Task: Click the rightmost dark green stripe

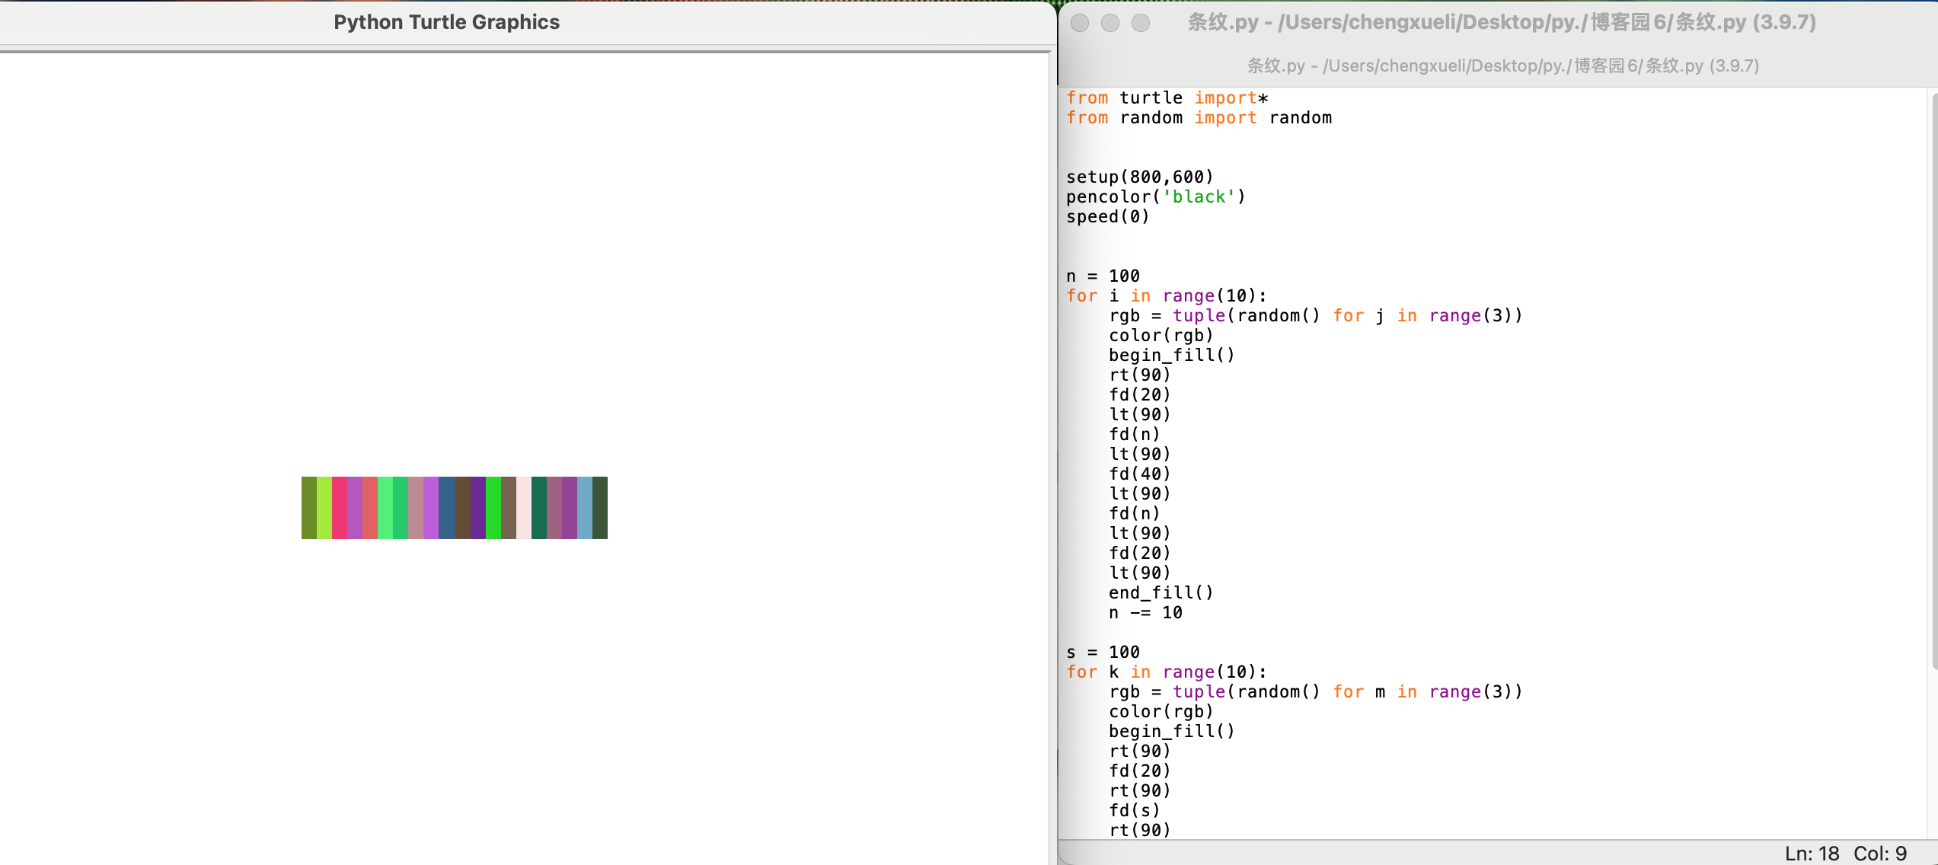Action: coord(600,508)
